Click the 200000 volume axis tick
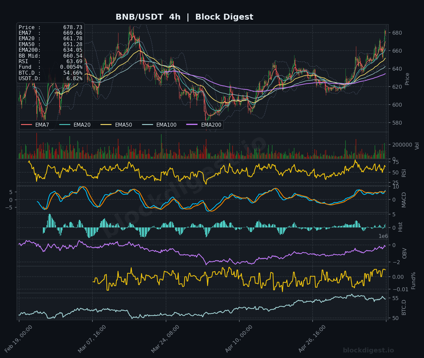 pyautogui.click(x=402, y=145)
